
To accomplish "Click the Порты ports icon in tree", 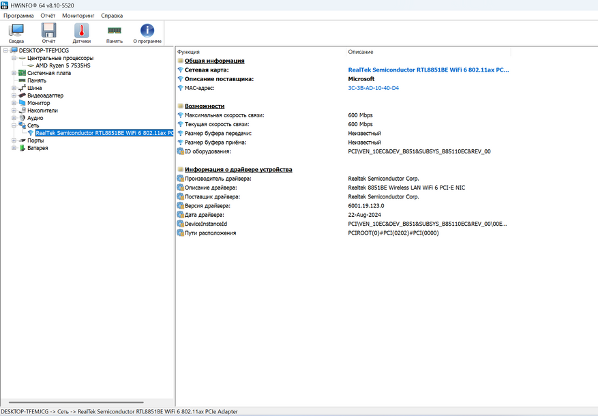I will coord(22,140).
